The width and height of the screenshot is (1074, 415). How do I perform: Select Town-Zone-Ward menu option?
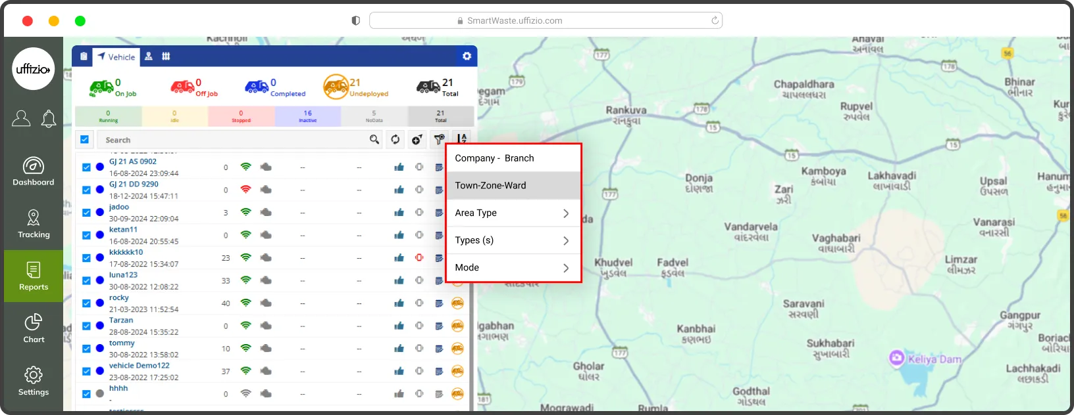513,186
